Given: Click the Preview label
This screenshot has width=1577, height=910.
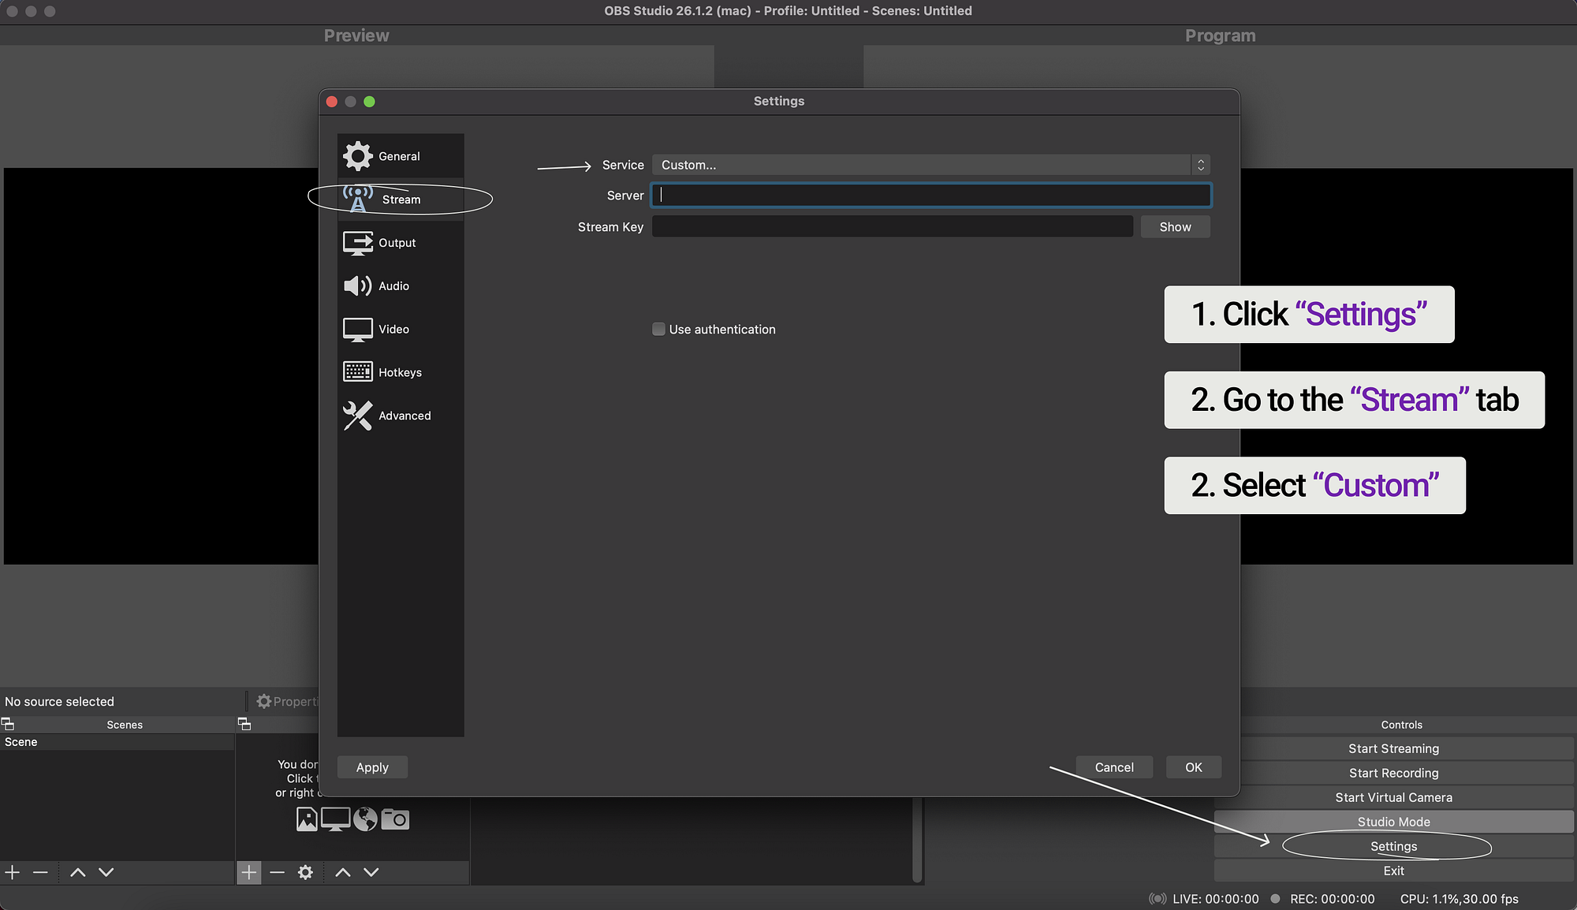Looking at the screenshot, I should click(356, 35).
